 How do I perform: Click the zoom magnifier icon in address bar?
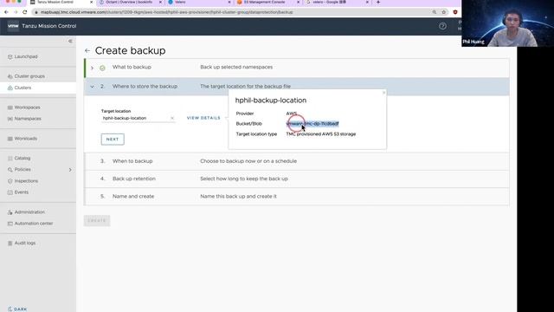(x=435, y=12)
